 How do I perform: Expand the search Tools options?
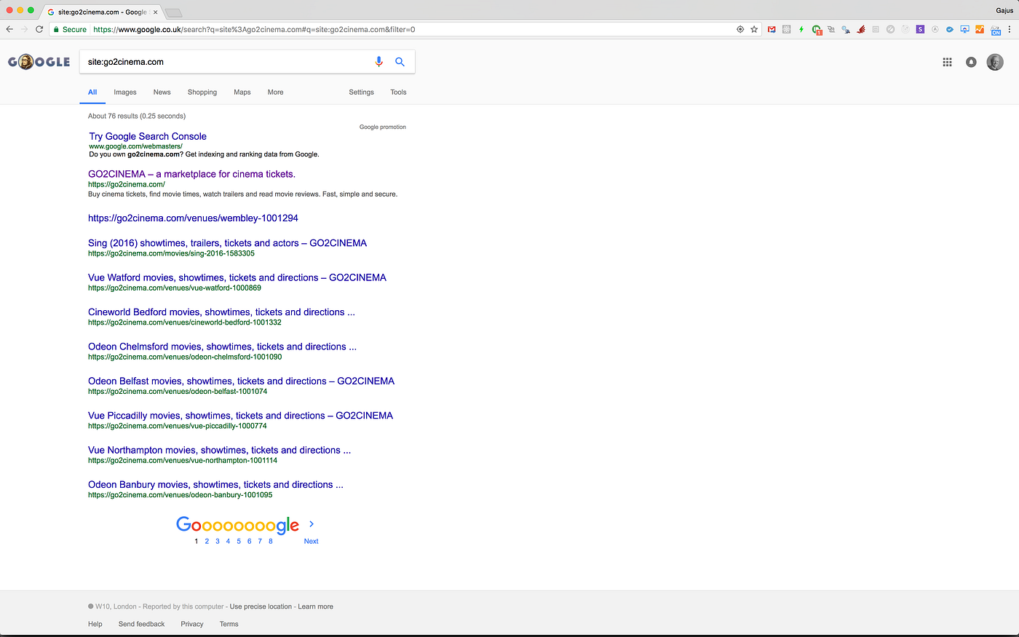click(x=398, y=92)
